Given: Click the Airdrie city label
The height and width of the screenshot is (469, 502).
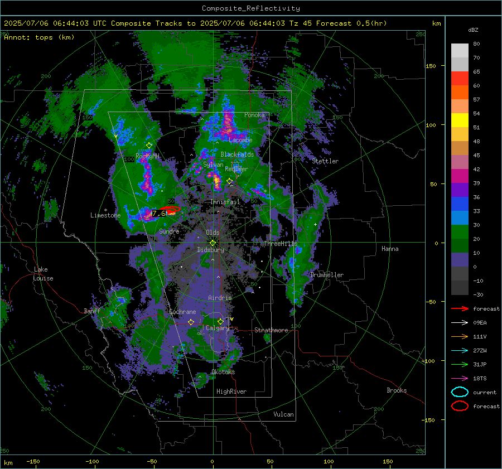Looking at the screenshot, I should point(220,298).
